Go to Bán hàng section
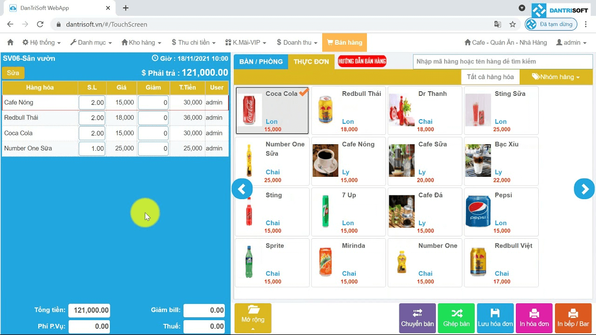596x335 pixels. coord(345,42)
